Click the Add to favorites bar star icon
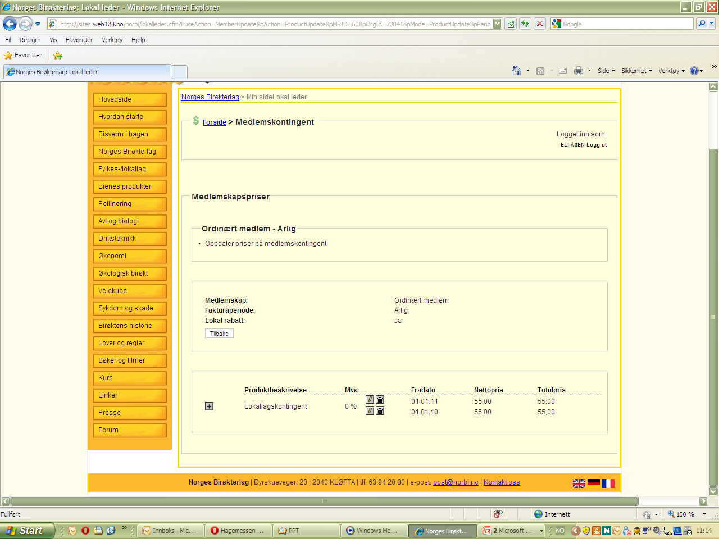The image size is (719, 539). point(58,55)
